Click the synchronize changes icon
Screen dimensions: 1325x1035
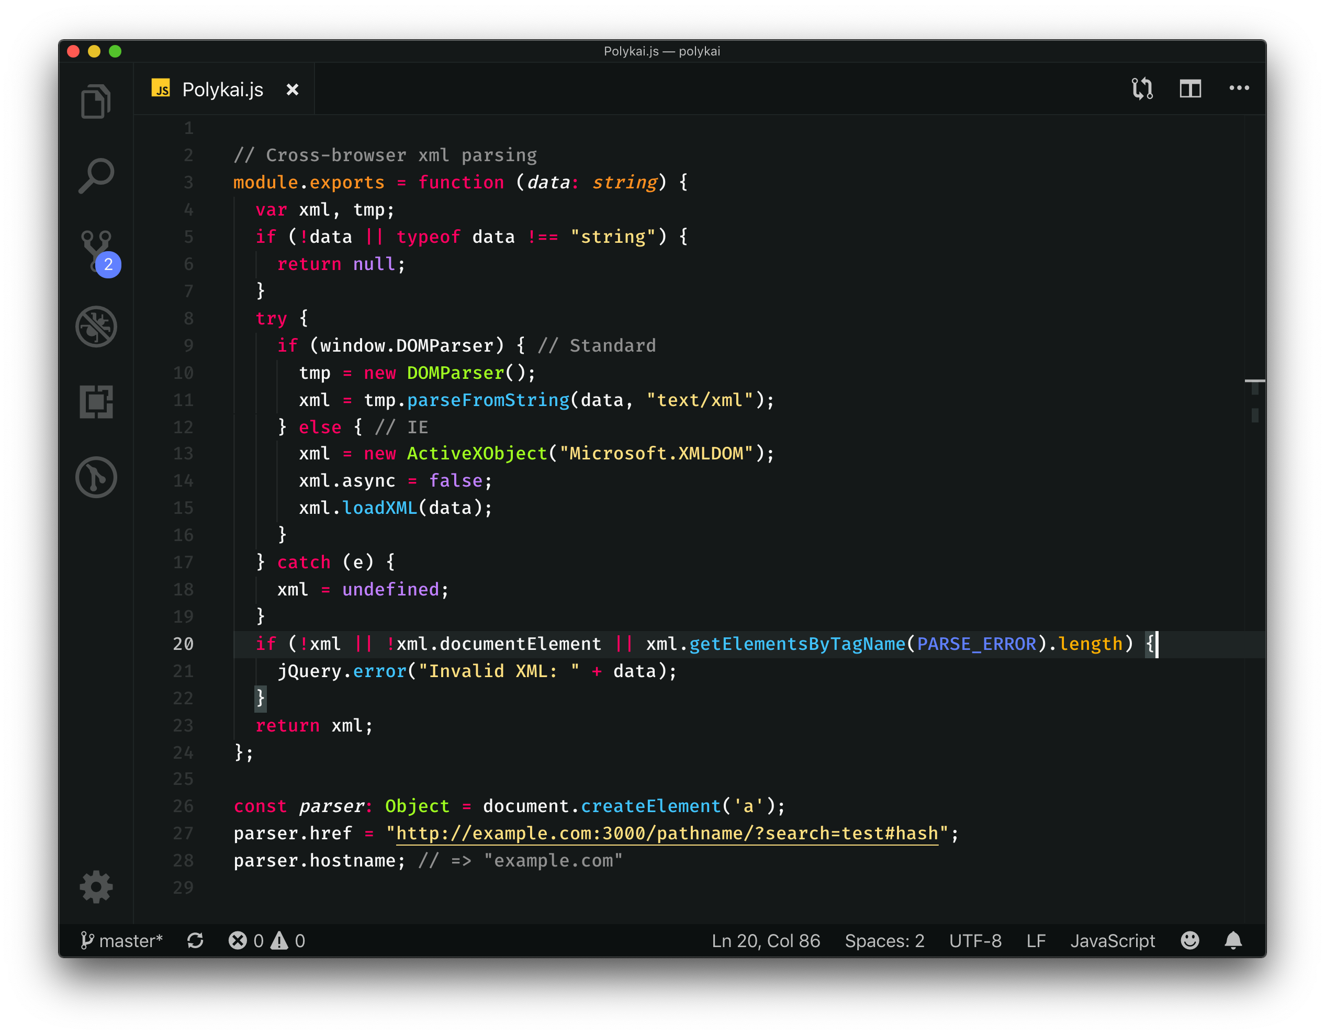[x=195, y=940]
